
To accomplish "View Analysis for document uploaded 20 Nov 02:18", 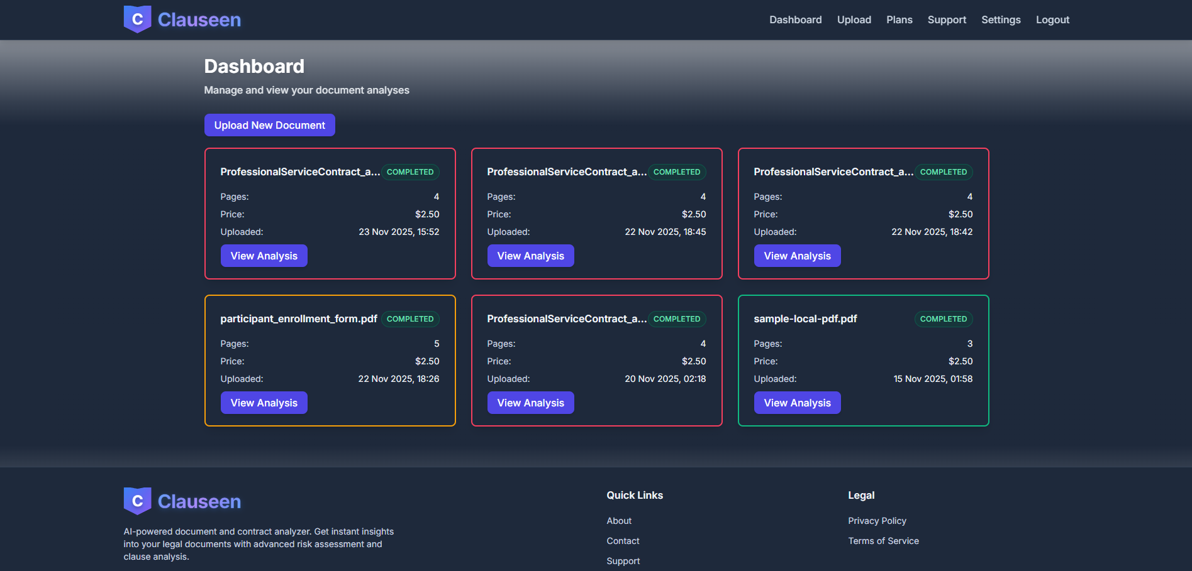I will (531, 403).
